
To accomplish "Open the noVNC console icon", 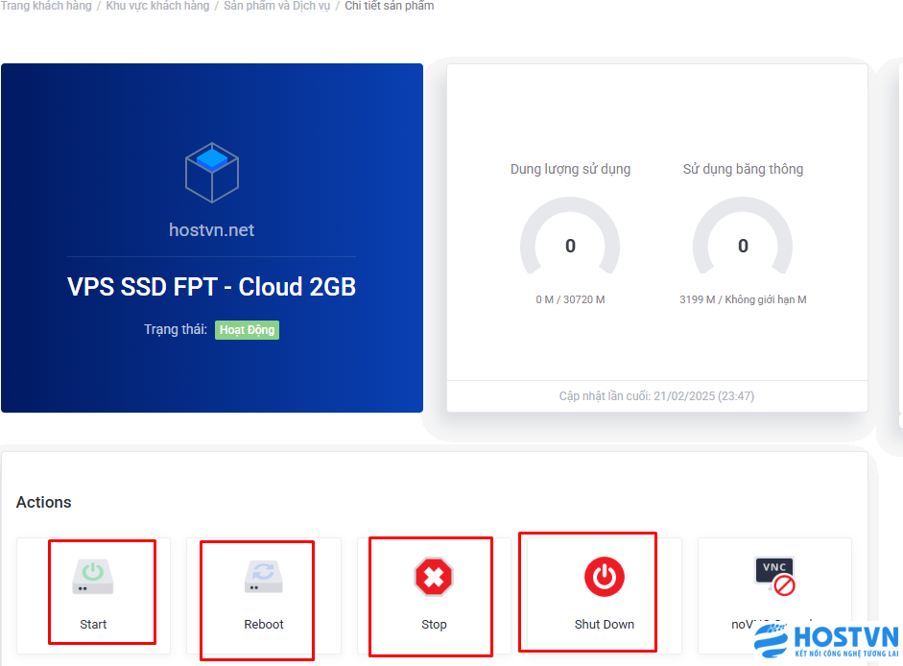I will click(775, 576).
